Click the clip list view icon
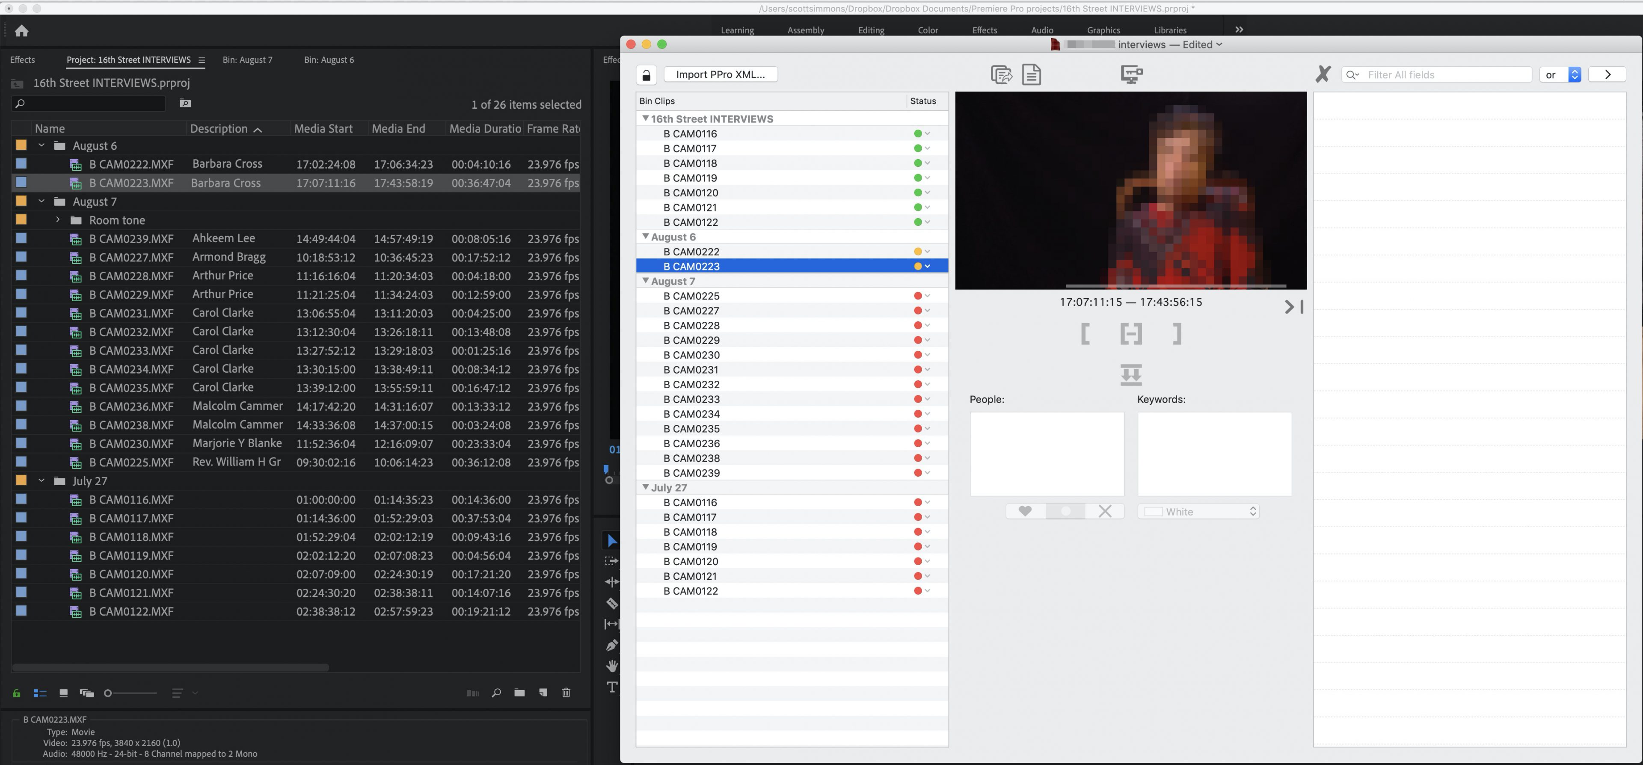 (x=40, y=693)
